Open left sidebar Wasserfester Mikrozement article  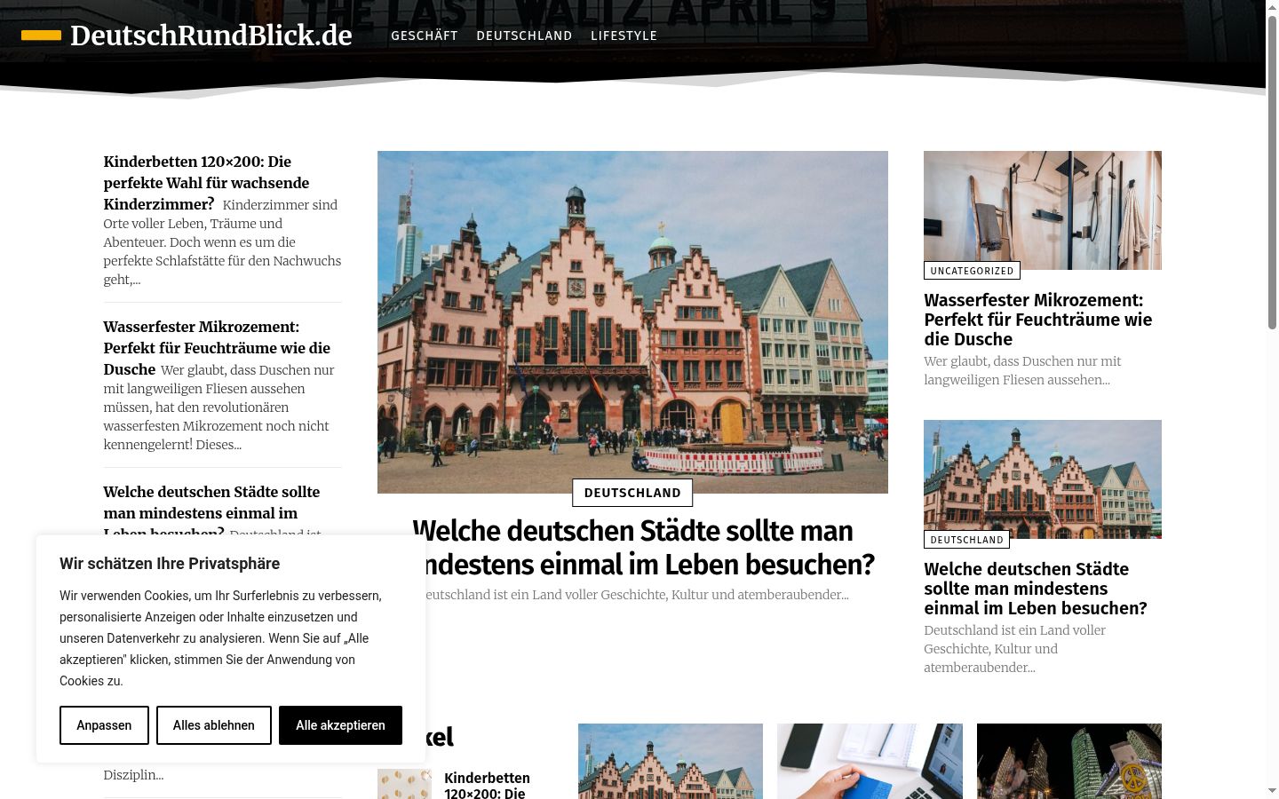coord(217,348)
